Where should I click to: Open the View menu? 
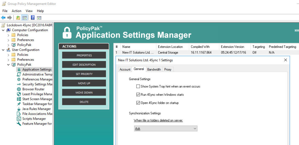click(29, 11)
